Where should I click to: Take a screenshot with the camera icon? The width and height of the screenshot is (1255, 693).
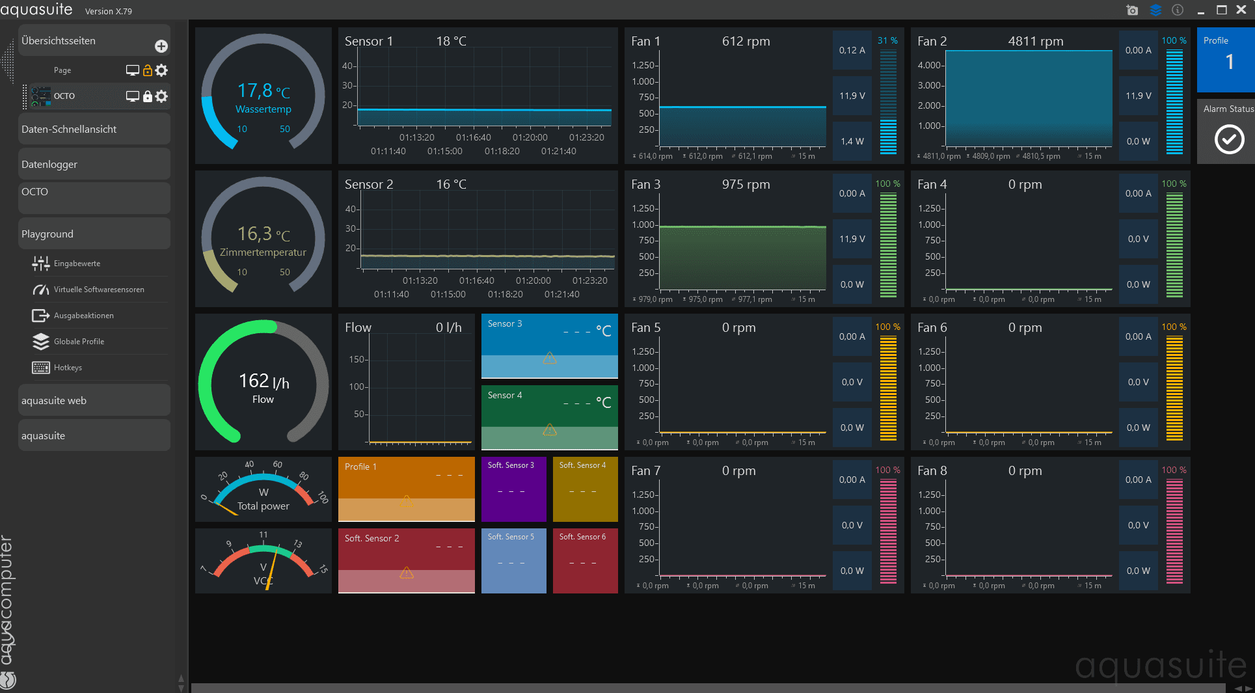coord(1132,10)
